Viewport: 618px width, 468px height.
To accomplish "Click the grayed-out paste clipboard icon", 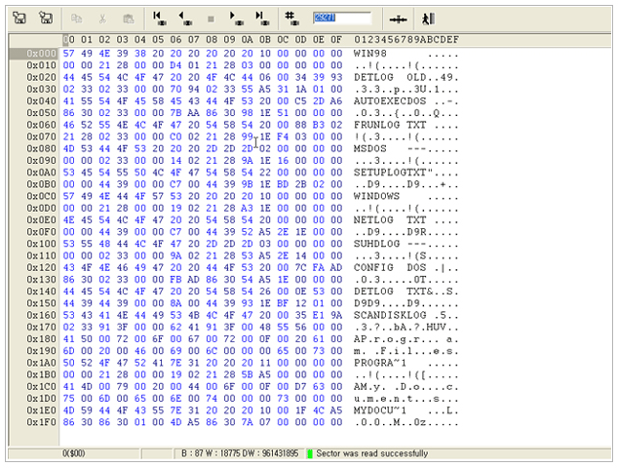I will [x=128, y=18].
